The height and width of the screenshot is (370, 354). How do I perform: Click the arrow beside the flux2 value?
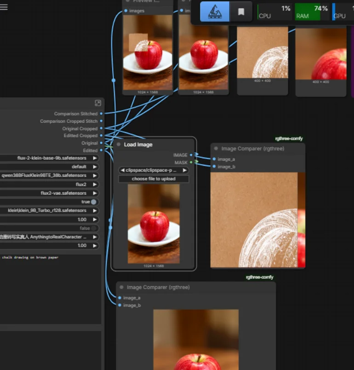click(95, 184)
